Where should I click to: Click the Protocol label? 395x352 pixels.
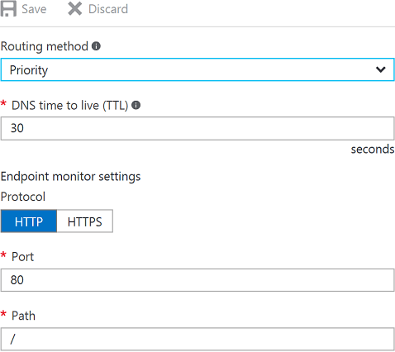23,197
